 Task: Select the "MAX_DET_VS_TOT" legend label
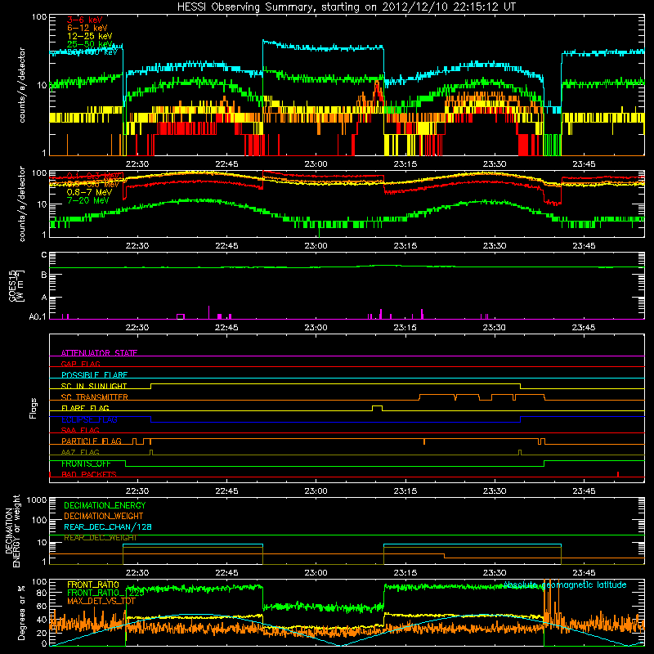click(101, 601)
